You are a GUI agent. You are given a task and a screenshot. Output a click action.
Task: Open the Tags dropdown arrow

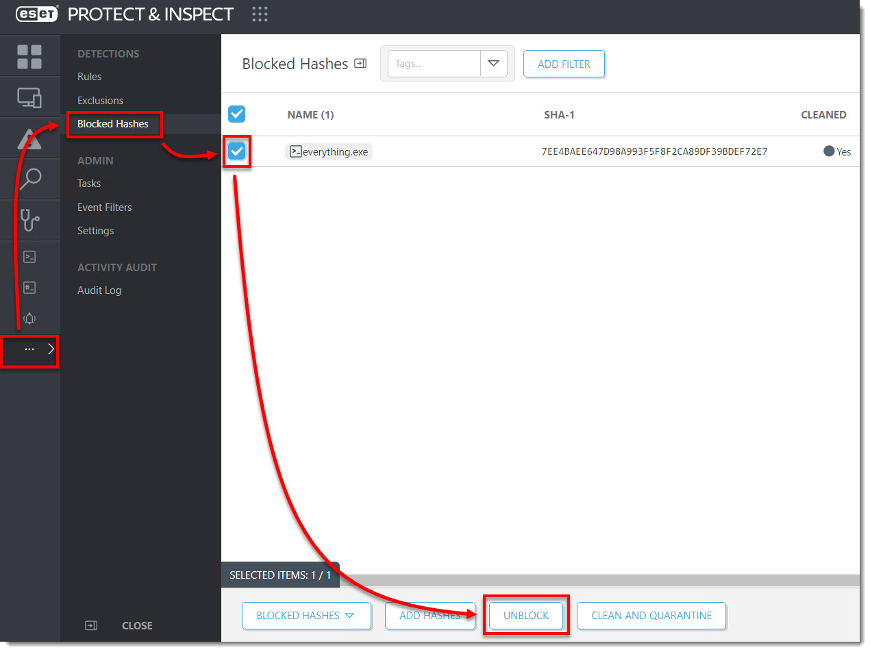(493, 64)
